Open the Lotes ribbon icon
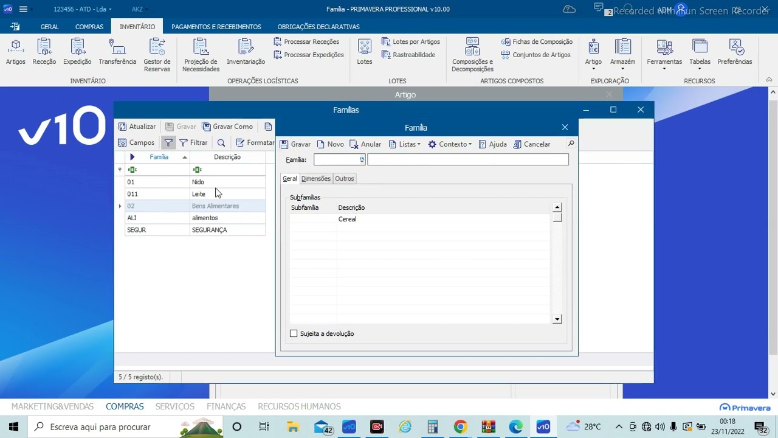The height and width of the screenshot is (438, 778). pos(365,52)
